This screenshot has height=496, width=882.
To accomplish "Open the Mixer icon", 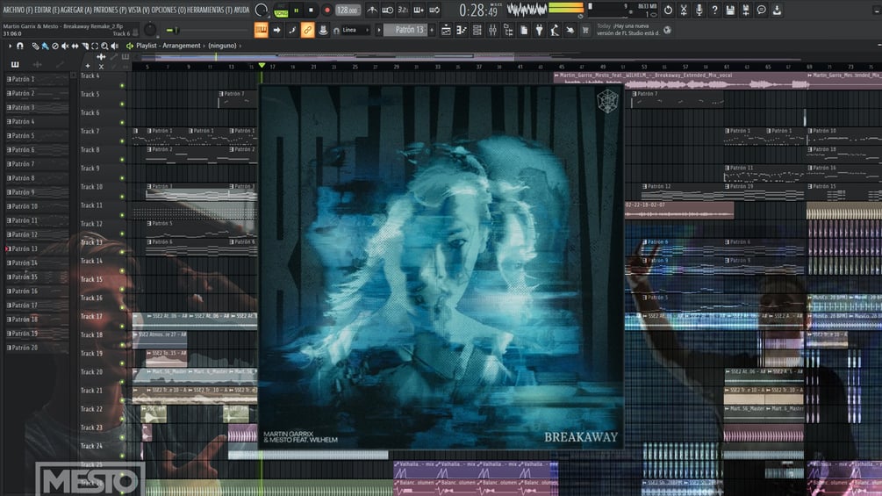I will click(492, 31).
